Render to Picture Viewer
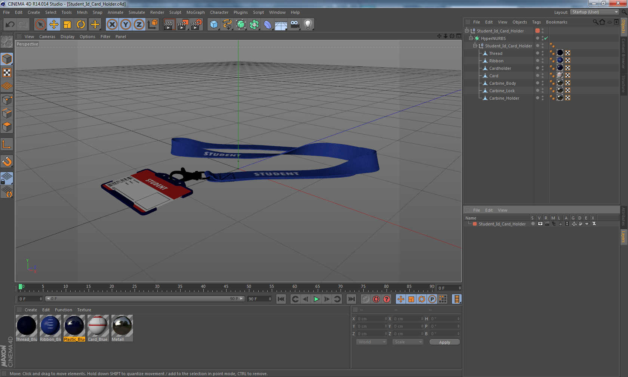628x377 pixels. pos(183,25)
